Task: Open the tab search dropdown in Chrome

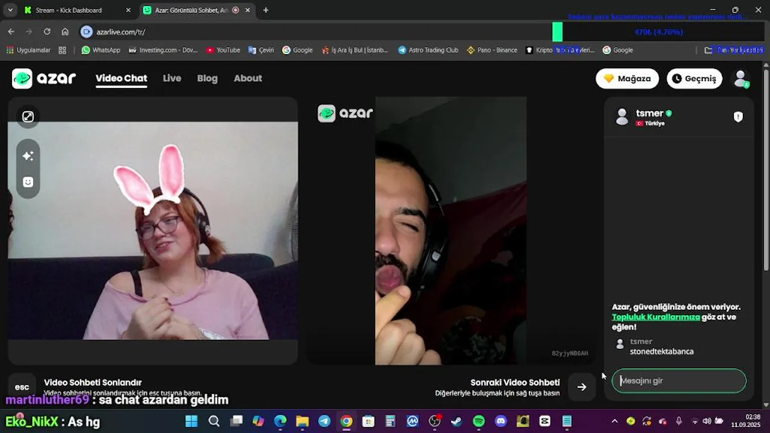Action: [10, 10]
